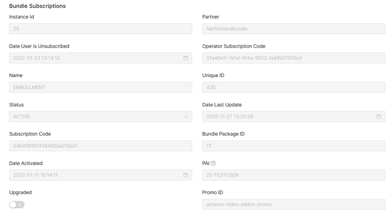Click calendar icon in Date Activated field
Image resolution: width=389 pixels, height=211 pixels.
point(185,175)
